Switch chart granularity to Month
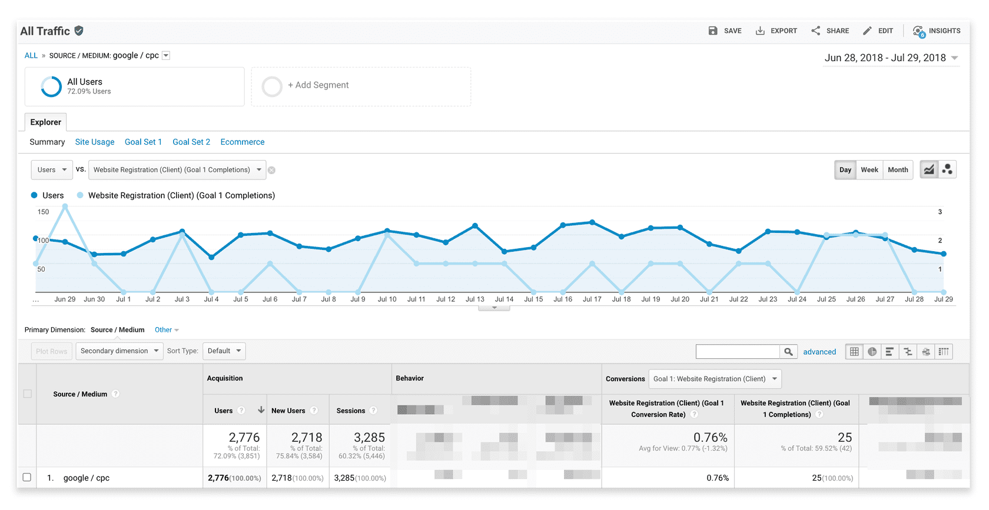Viewport: 989px width, 510px height. click(898, 169)
